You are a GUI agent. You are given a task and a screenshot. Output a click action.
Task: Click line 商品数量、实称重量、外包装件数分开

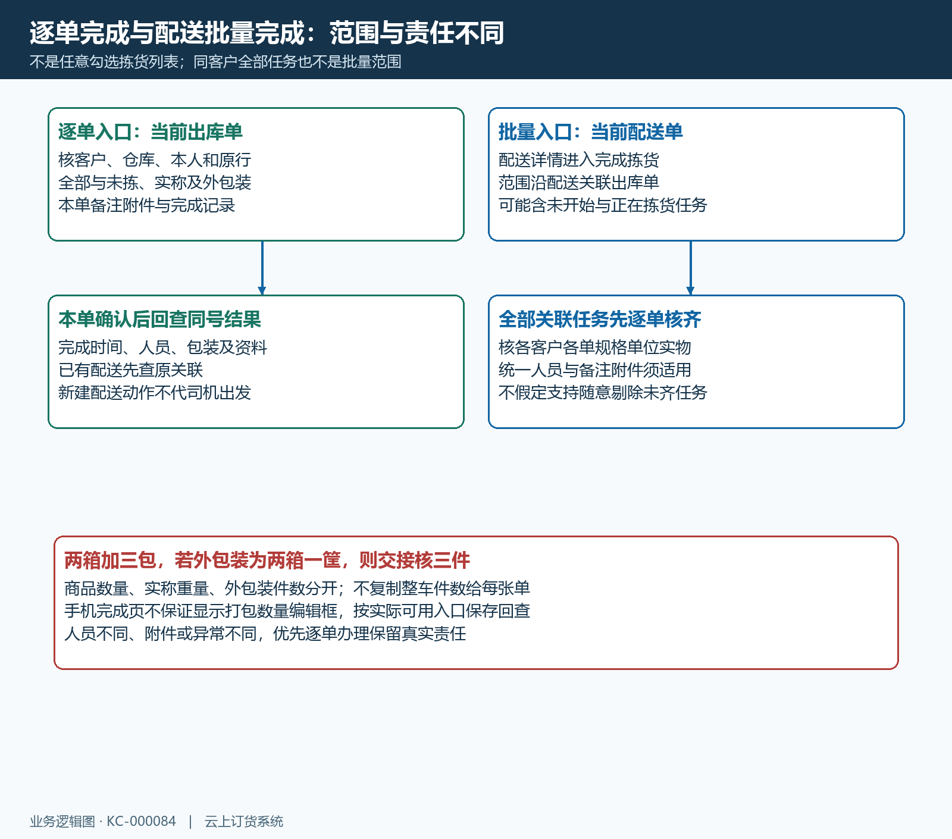(x=201, y=588)
